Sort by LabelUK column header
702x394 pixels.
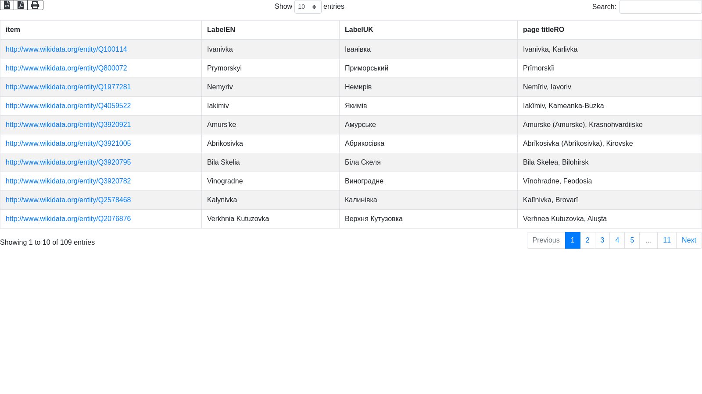[358, 30]
